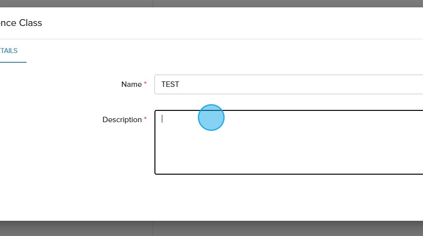Click the blue underline beneath DETAILS tab
Screen dimensions: 423x236
[13, 62]
